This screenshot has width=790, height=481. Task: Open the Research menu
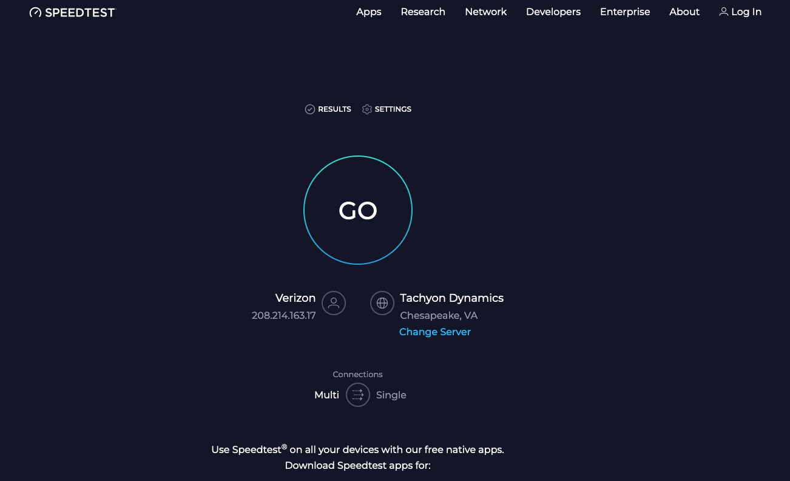point(423,12)
